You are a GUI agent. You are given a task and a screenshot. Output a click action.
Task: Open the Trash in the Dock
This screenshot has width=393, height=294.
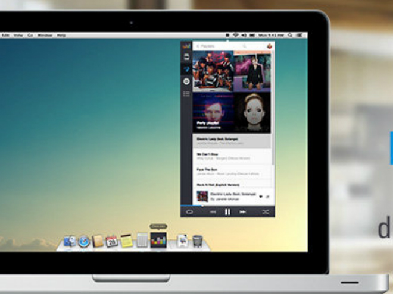coord(198,241)
